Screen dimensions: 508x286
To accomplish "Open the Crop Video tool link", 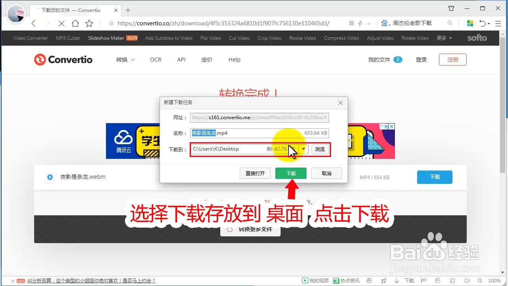I will tap(269, 38).
